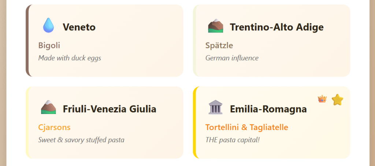Select the Trentino-Alto Adige heading

tap(276, 27)
